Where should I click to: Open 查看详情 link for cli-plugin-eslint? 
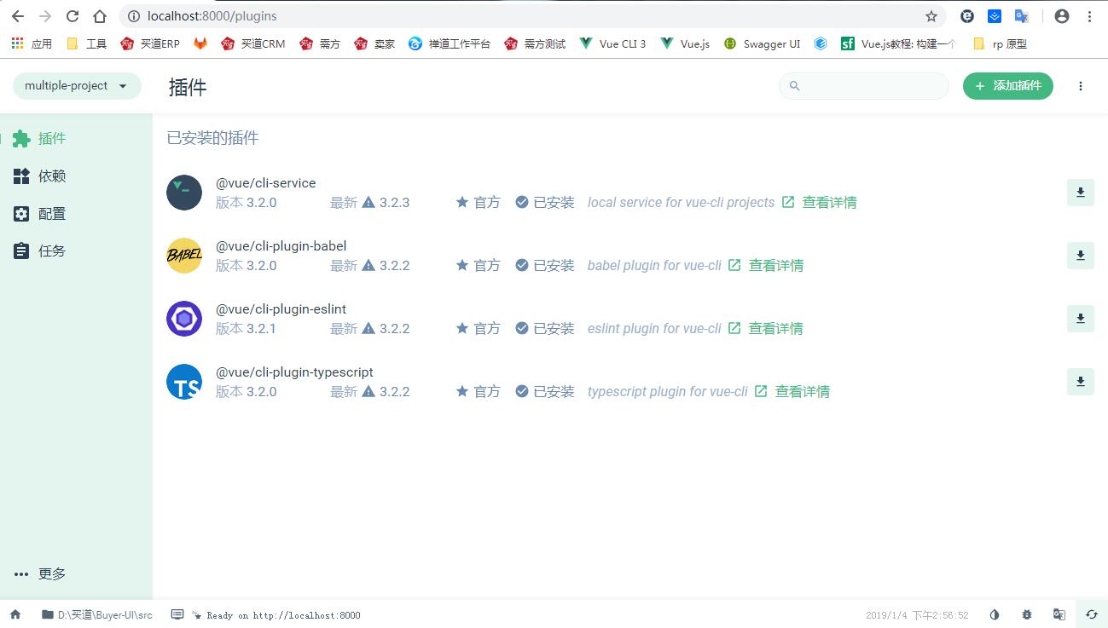click(x=774, y=329)
